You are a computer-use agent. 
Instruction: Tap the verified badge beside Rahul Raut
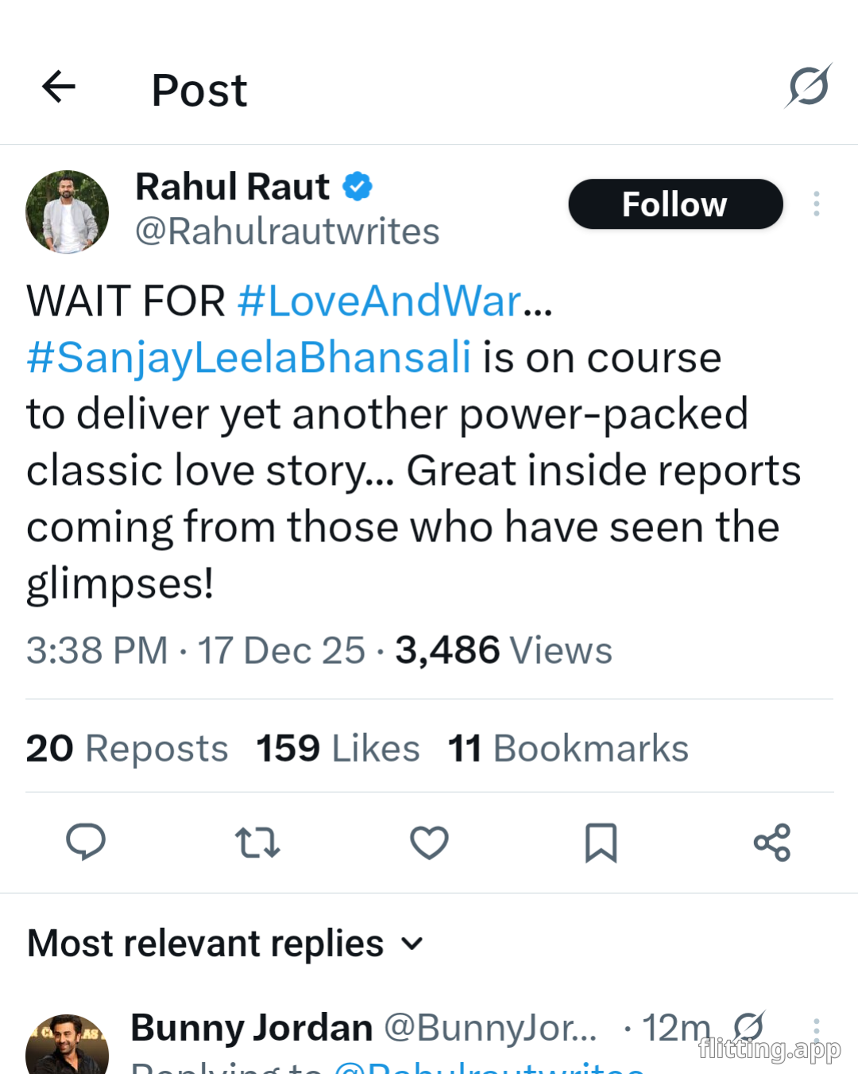[357, 187]
